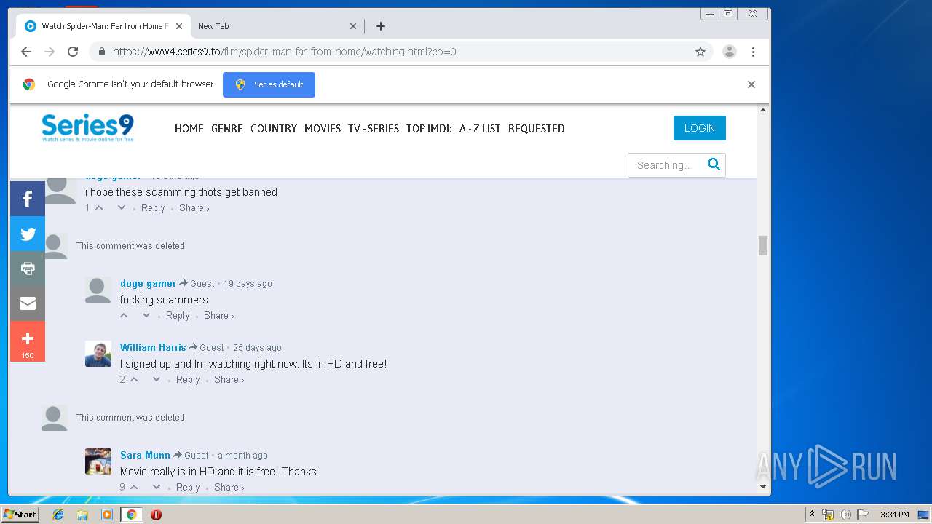Click the search magnifier icon
The image size is (932, 524).
714,164
